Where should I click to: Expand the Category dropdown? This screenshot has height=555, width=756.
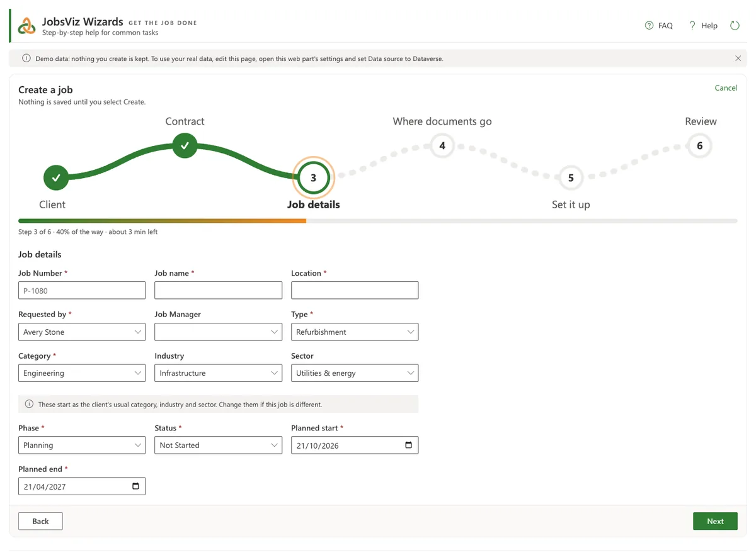tap(82, 373)
